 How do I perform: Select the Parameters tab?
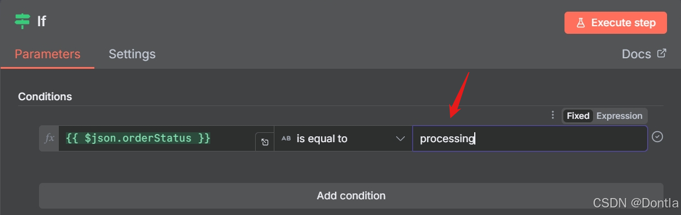tap(47, 54)
